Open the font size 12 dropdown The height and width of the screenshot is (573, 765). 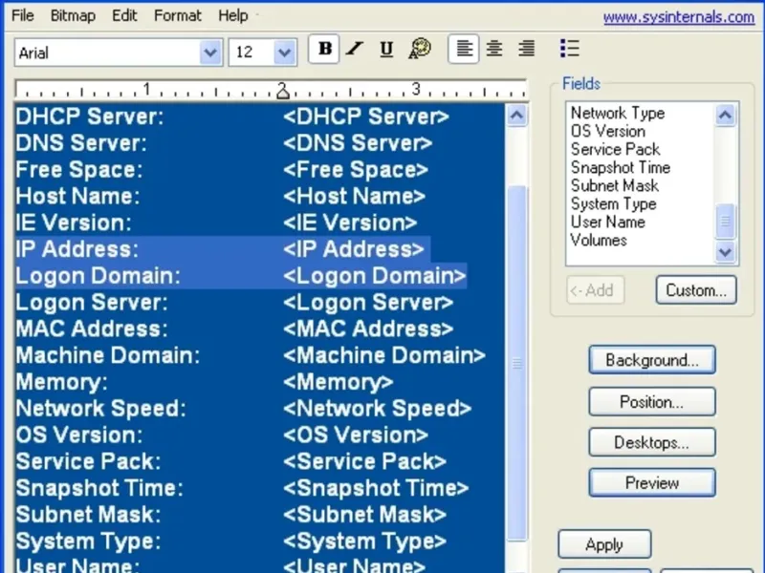point(285,53)
